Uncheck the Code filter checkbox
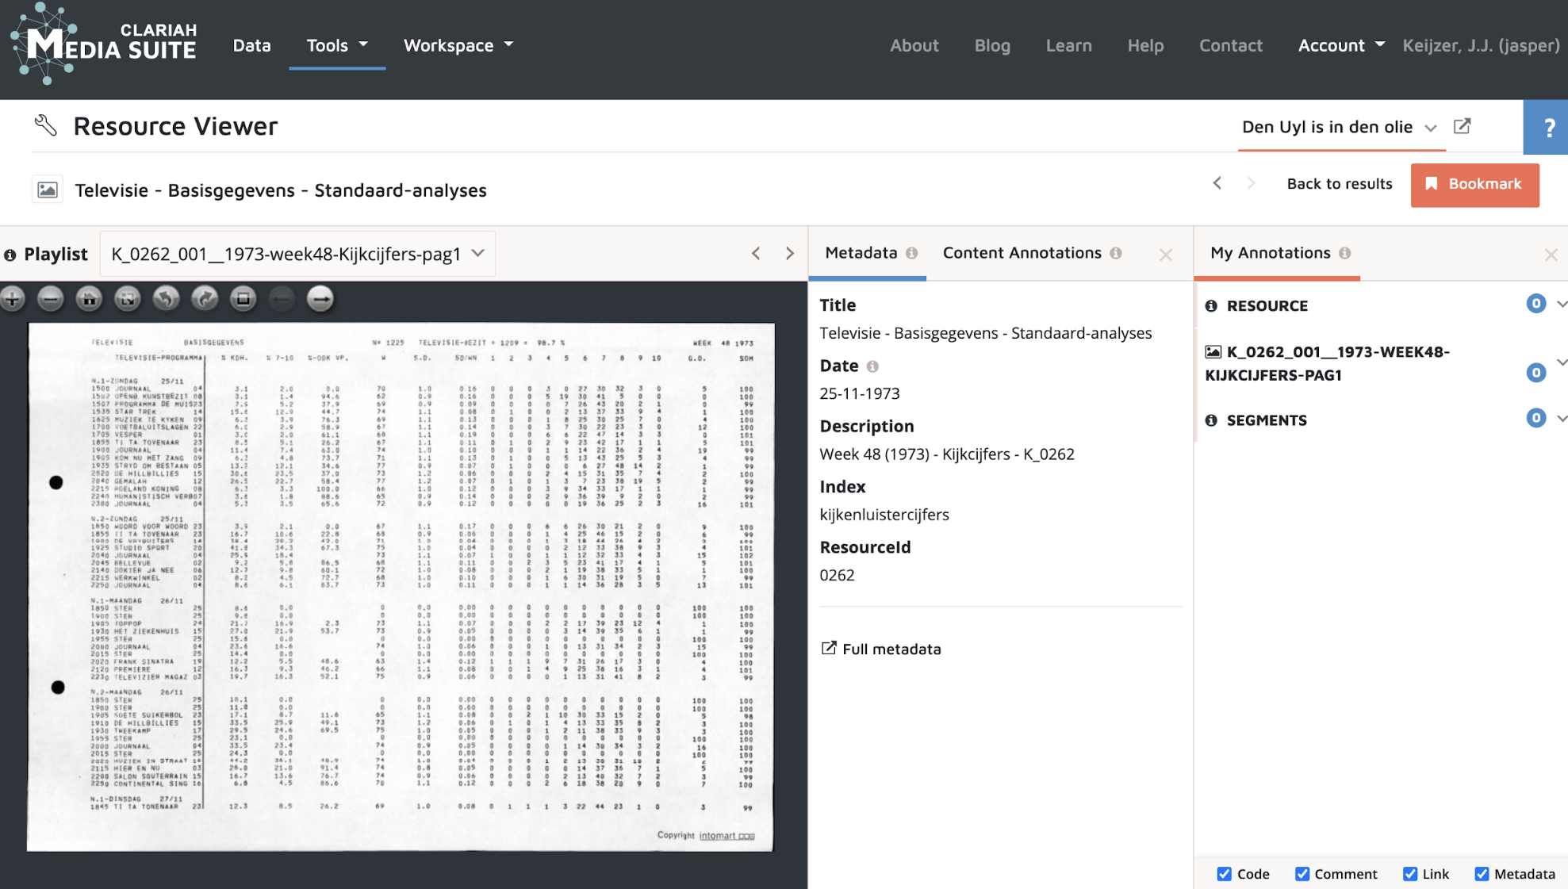This screenshot has height=889, width=1568. tap(1224, 873)
